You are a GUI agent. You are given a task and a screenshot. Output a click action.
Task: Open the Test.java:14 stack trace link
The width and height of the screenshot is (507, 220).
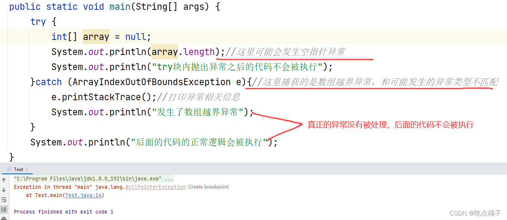coord(83,195)
